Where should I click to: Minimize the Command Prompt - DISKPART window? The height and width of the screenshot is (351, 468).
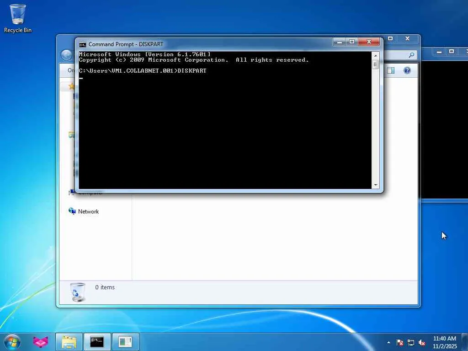[340, 42]
